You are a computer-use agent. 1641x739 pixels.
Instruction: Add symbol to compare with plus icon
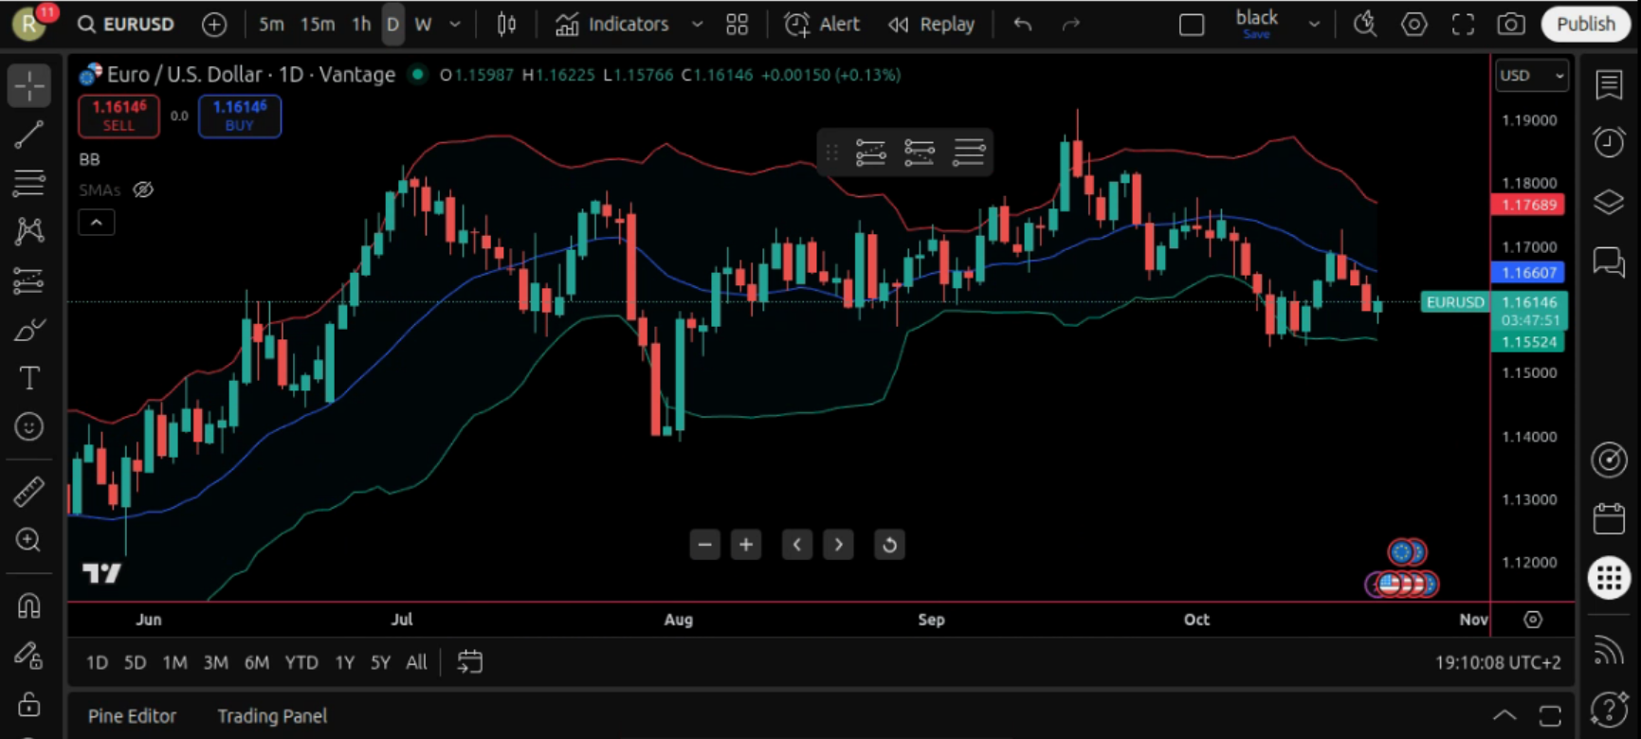214,25
